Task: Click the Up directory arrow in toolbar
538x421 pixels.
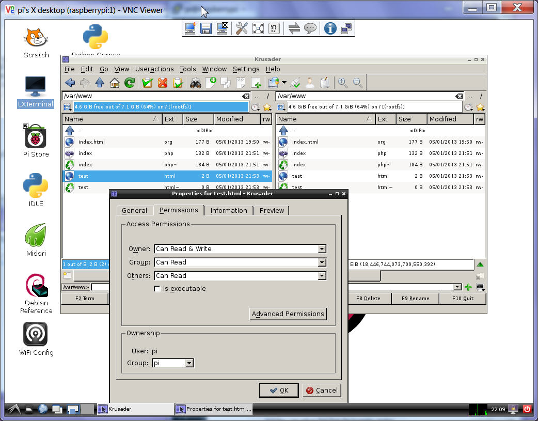Action: (x=100, y=83)
